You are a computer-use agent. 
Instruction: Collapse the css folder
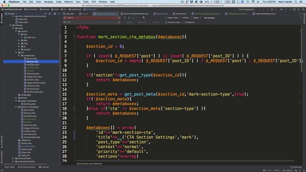[x=19, y=34]
